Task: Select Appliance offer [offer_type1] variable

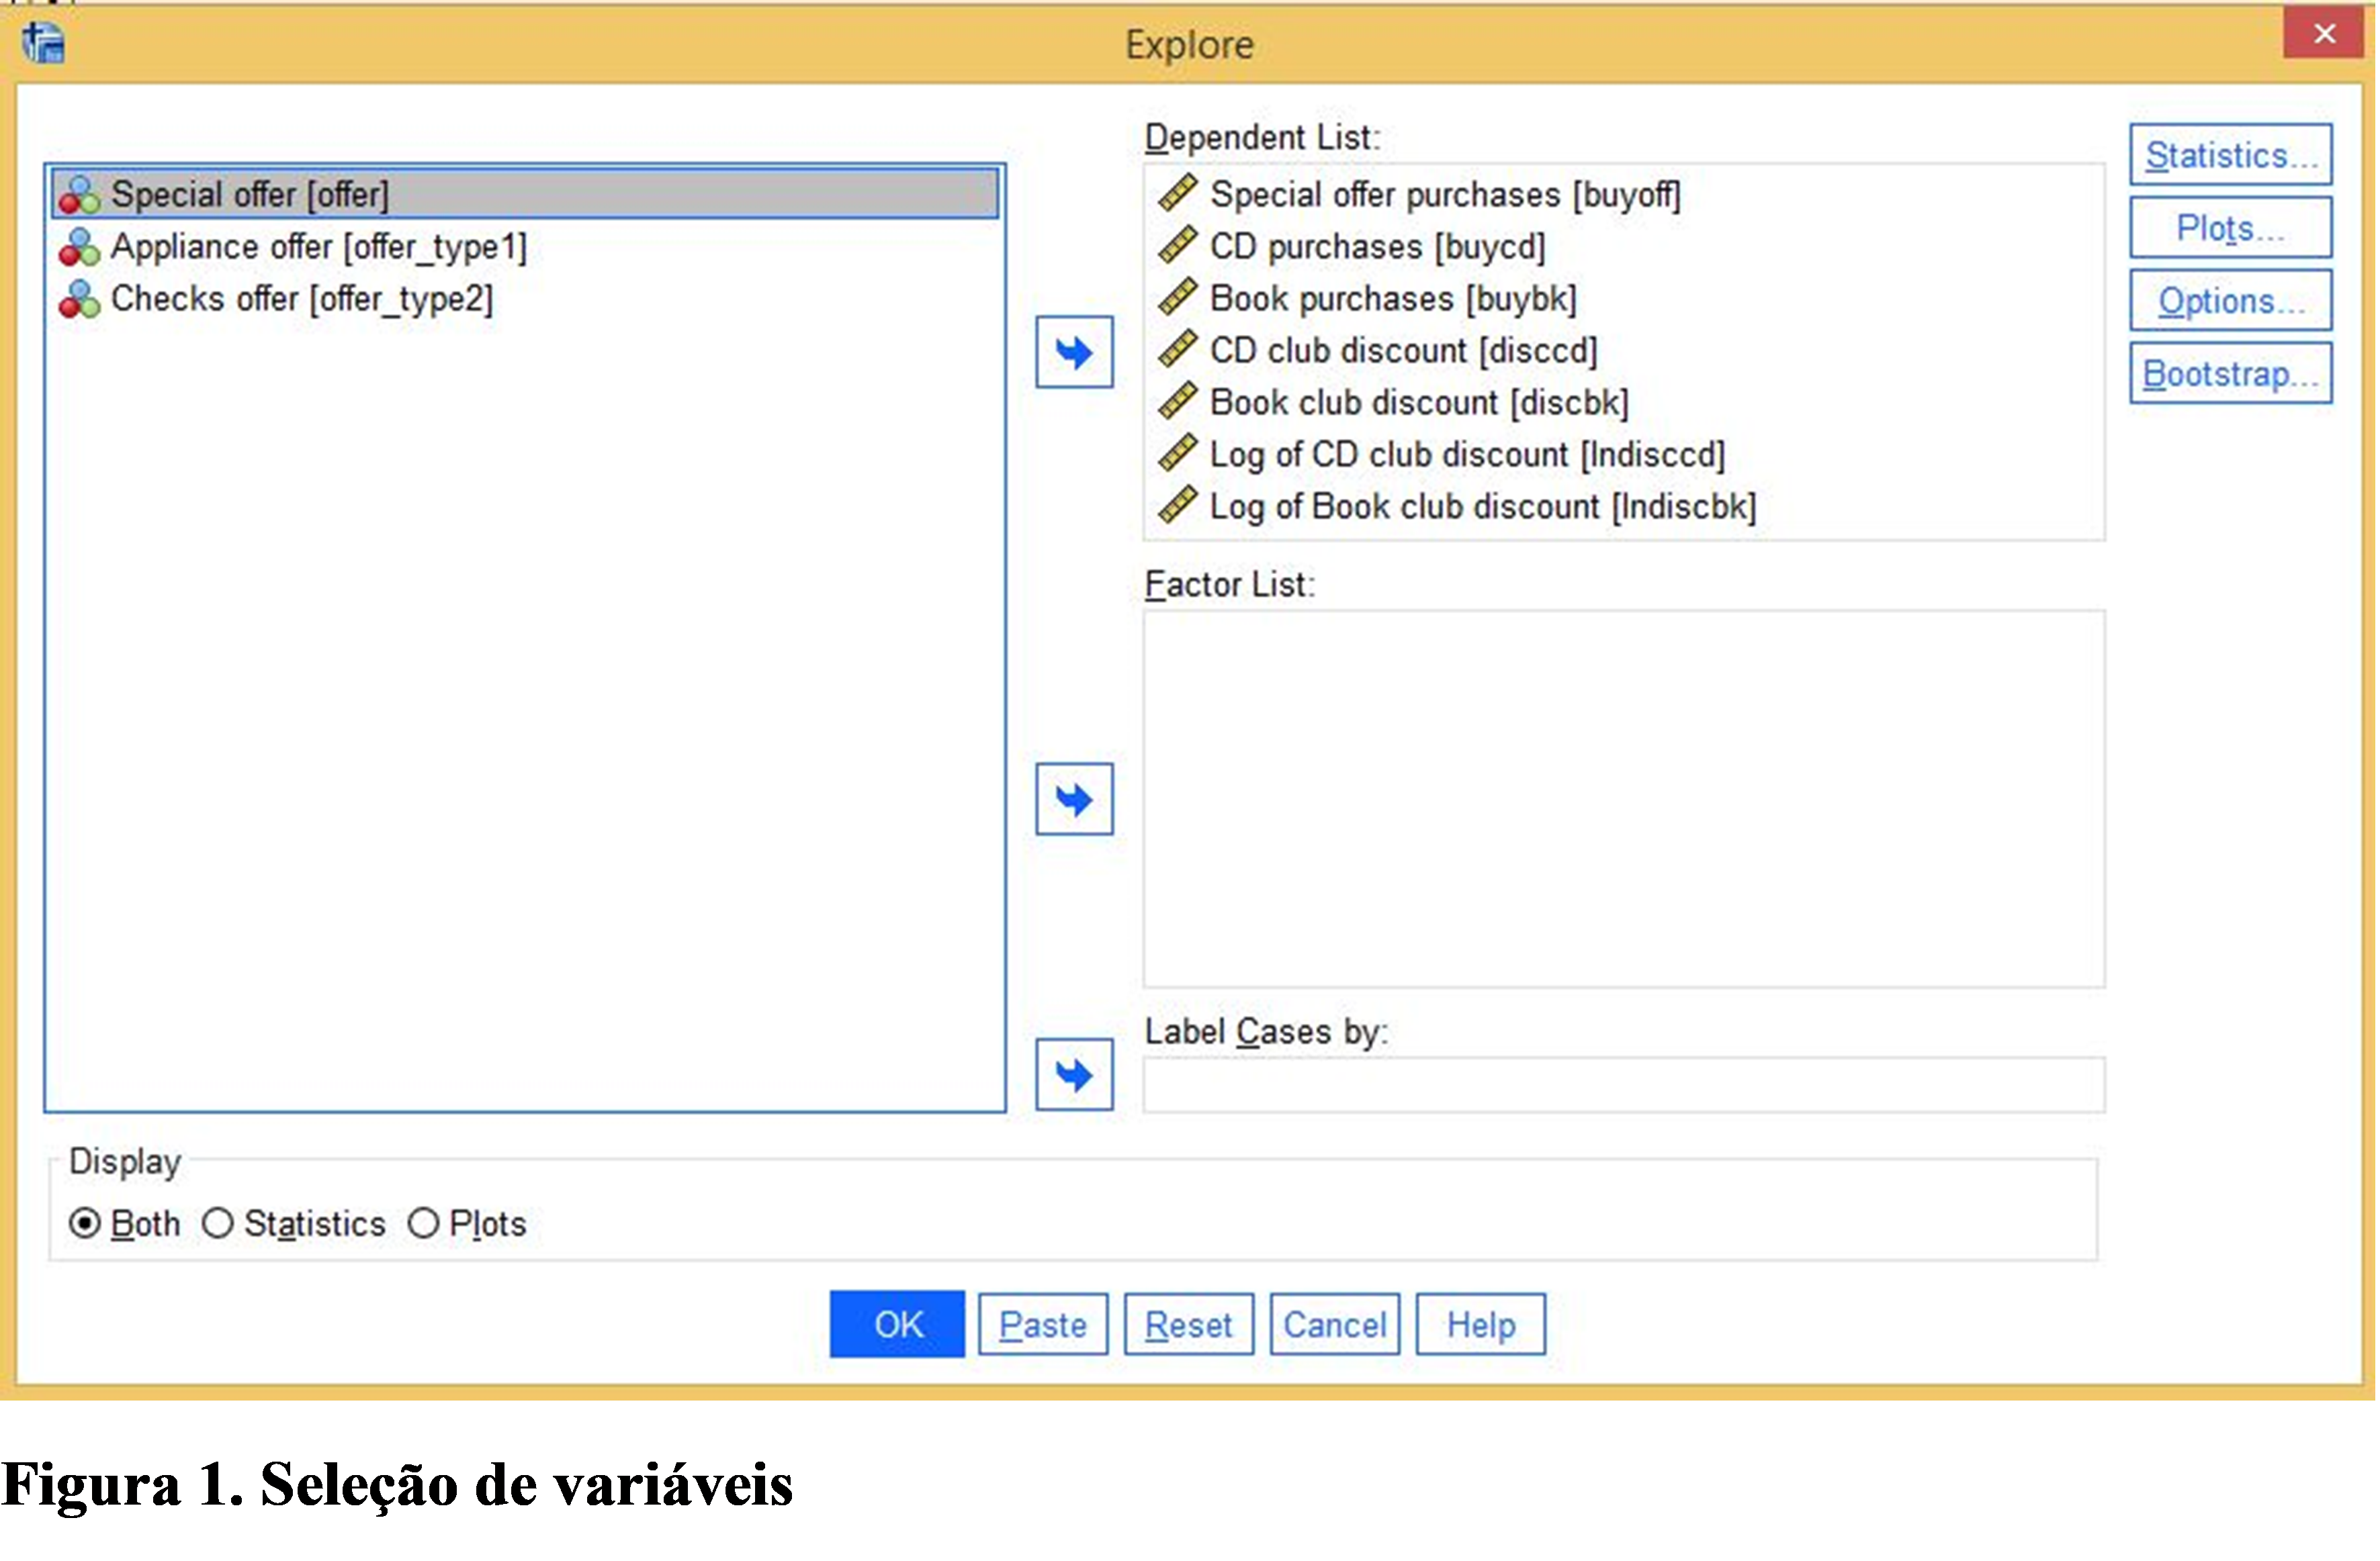Action: 318,247
